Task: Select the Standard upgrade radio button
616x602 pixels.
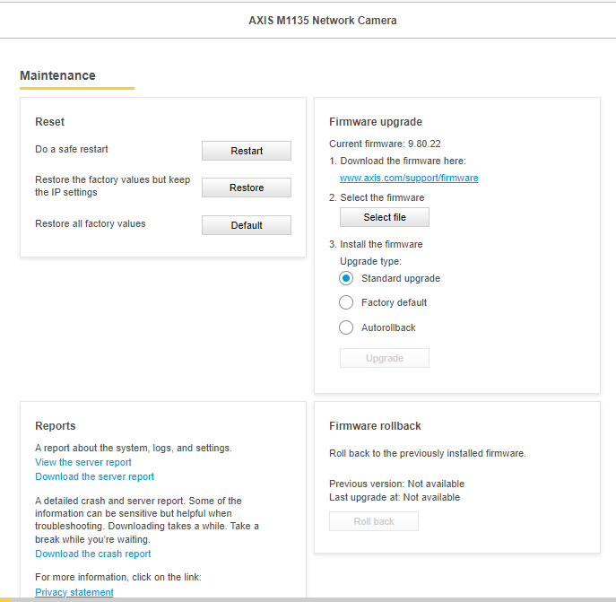Action: [x=346, y=278]
